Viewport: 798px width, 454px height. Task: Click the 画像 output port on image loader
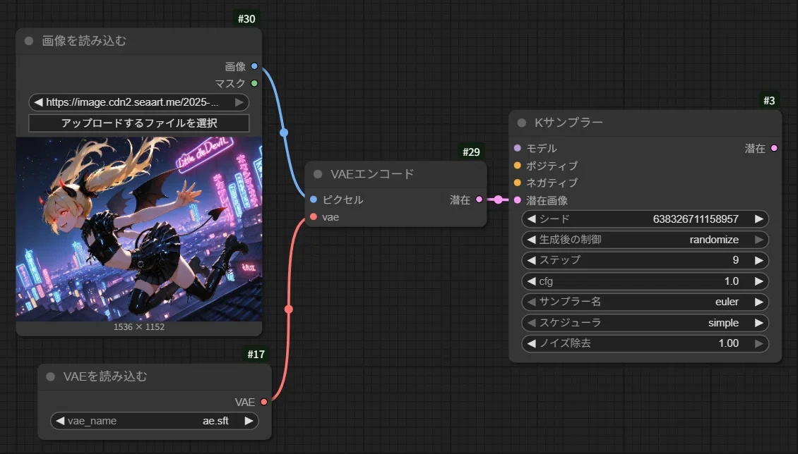point(254,67)
